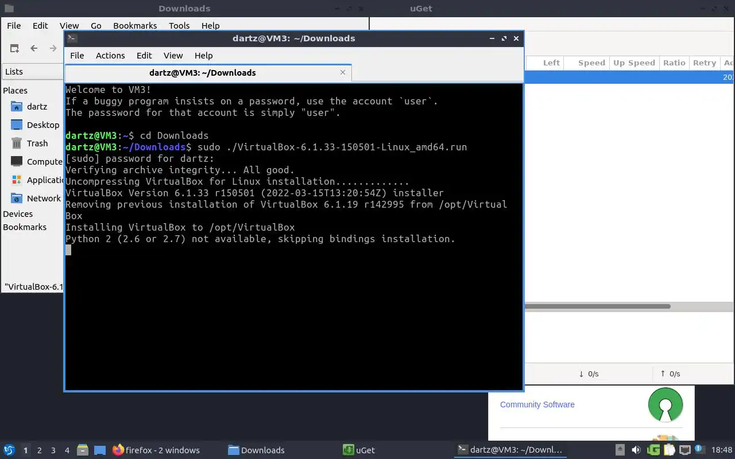Open the Community Software link

(537, 404)
